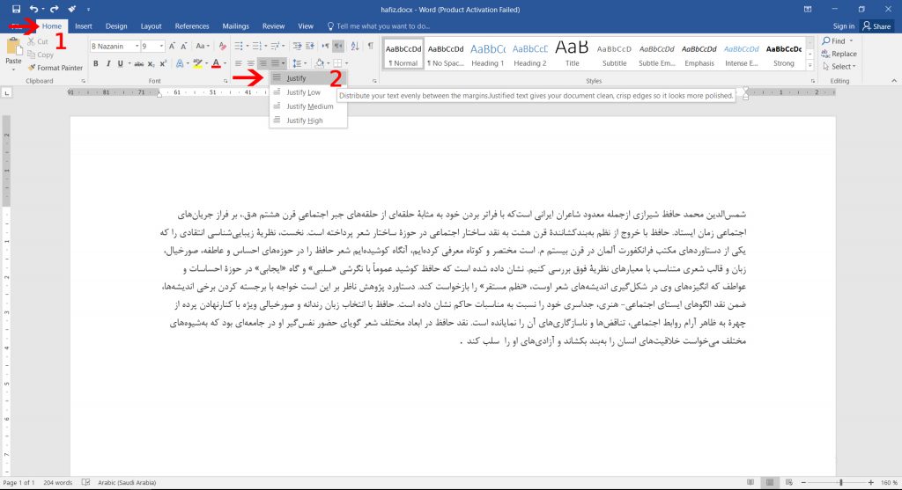Screen dimensions: 902x490
Task: Toggle Strikethrough formatting
Action: (138, 63)
